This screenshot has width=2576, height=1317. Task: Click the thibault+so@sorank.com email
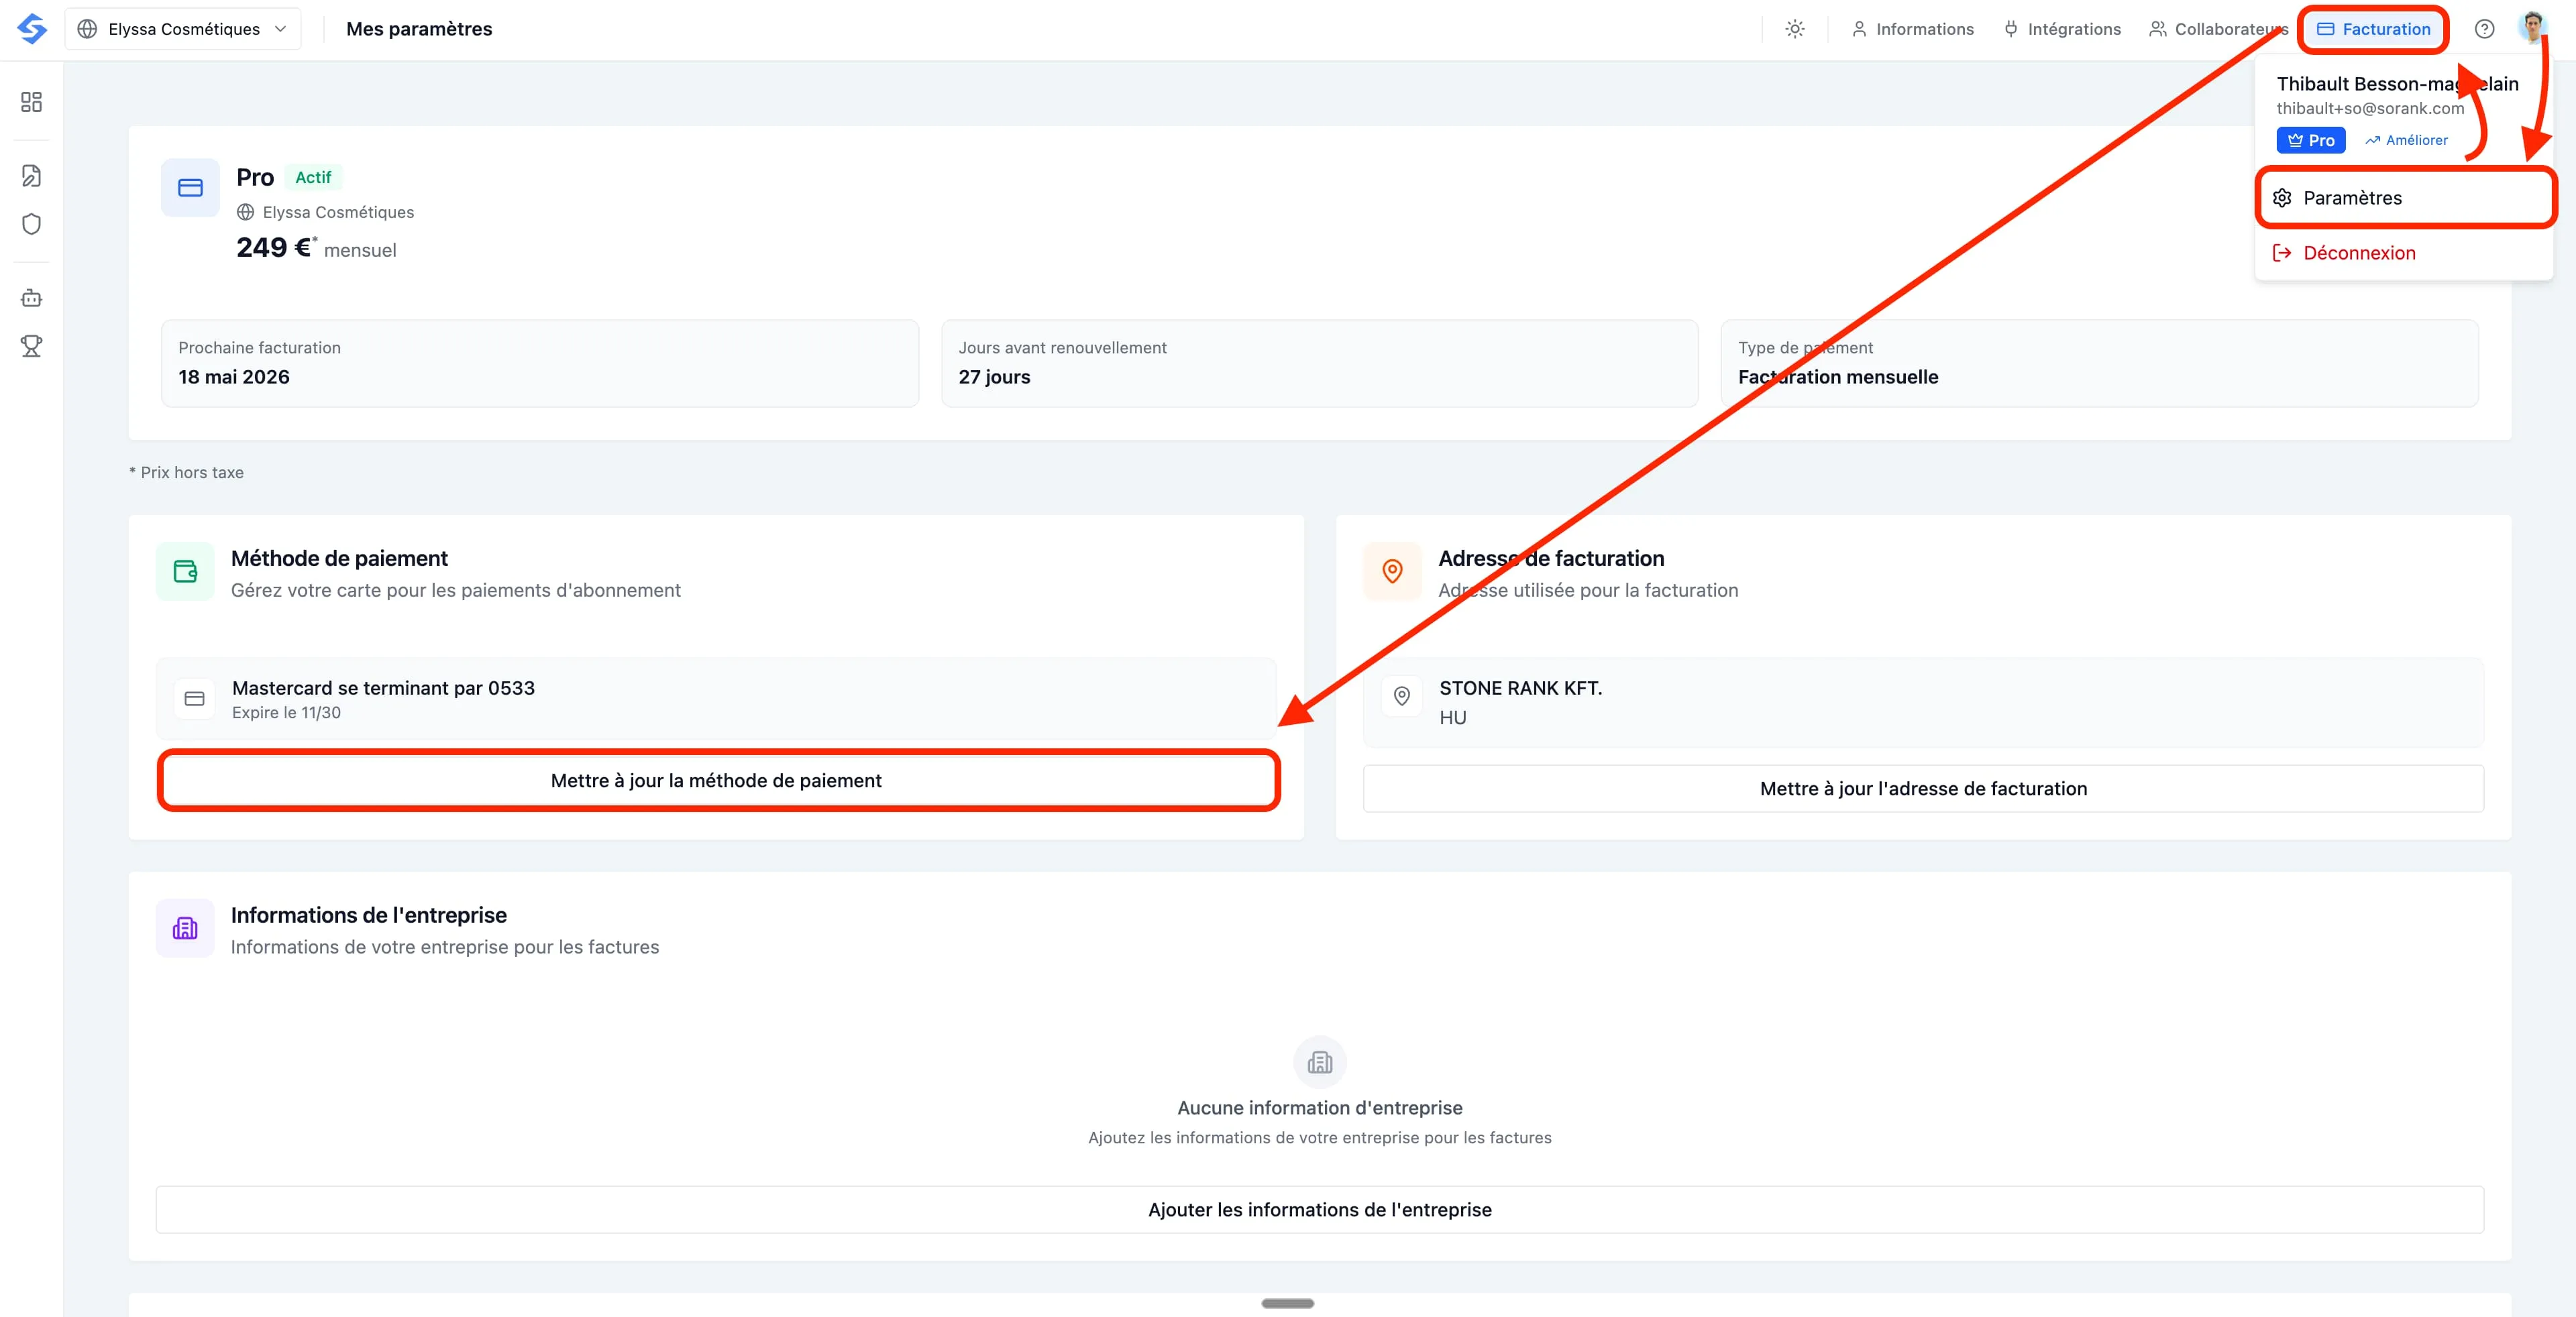[x=2370, y=108]
